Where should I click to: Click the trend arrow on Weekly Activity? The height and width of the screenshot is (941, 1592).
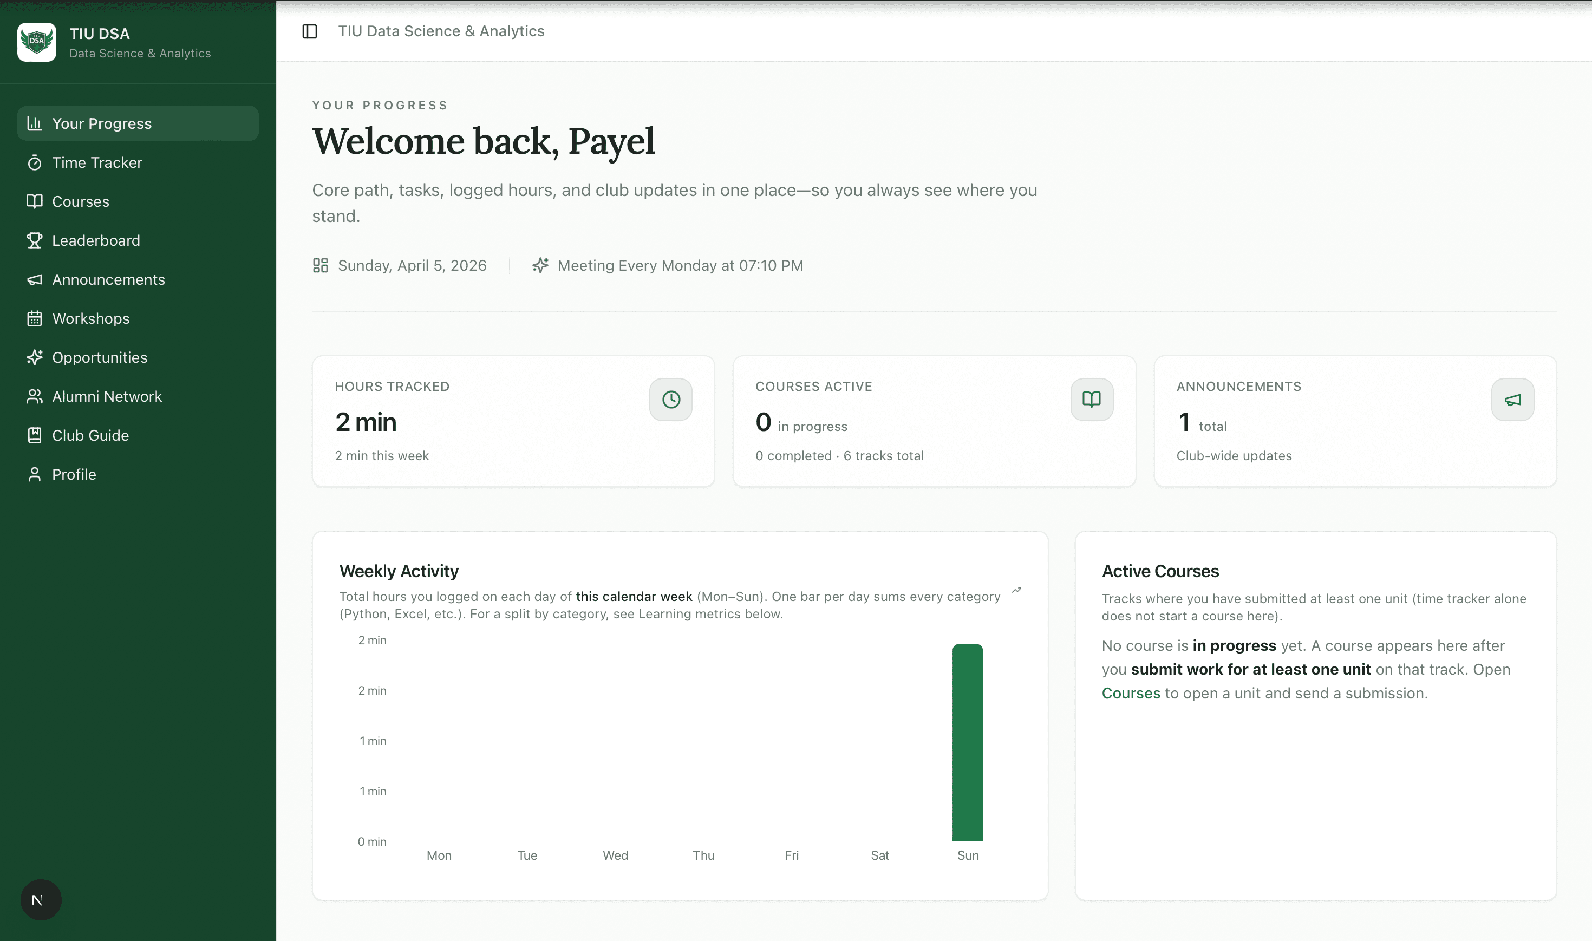coord(1017,590)
